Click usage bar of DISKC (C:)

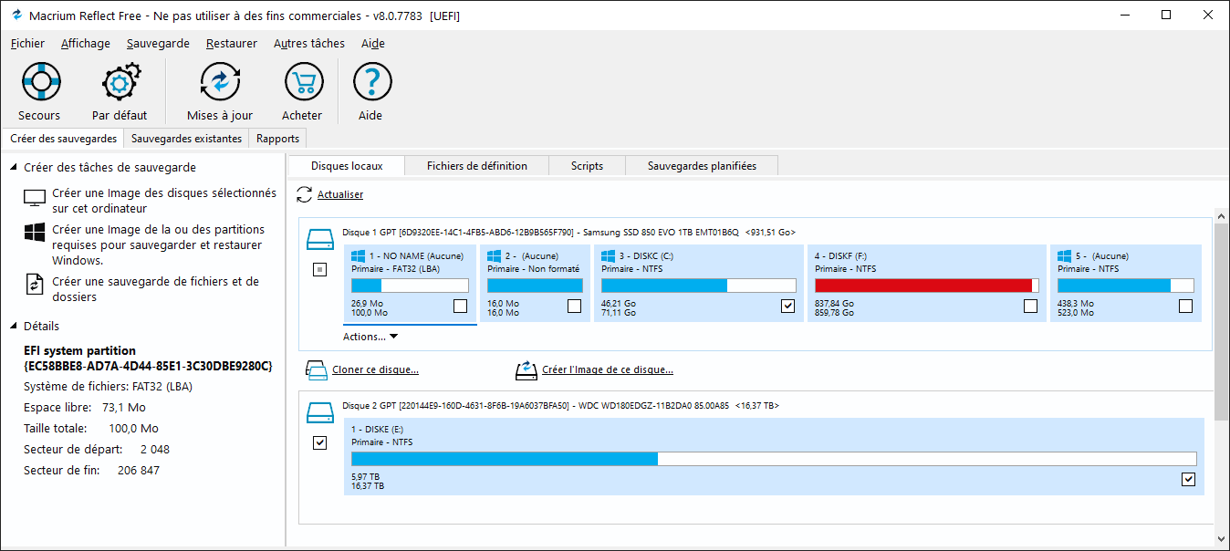click(698, 286)
